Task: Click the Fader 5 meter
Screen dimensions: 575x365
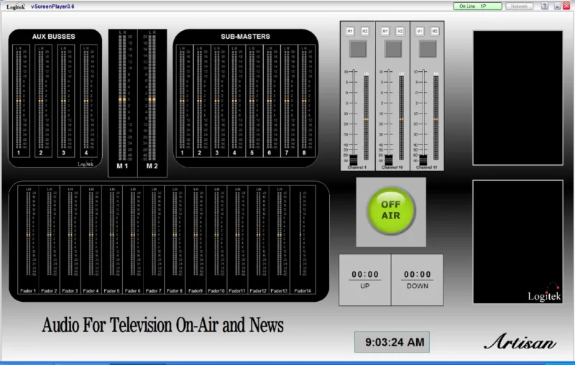Action: click(x=112, y=240)
